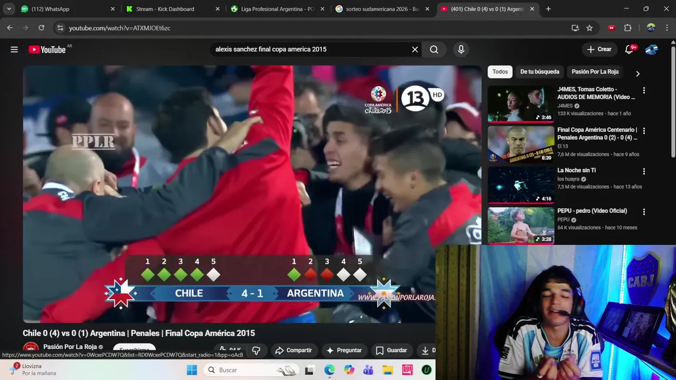The height and width of the screenshot is (380, 676).
Task: Open the J4MES Audios de Memoria thumbnail
Action: pyautogui.click(x=521, y=103)
